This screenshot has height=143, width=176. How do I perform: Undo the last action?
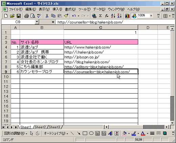74,16
